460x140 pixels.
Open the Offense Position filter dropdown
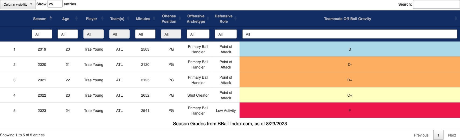pos(171,34)
